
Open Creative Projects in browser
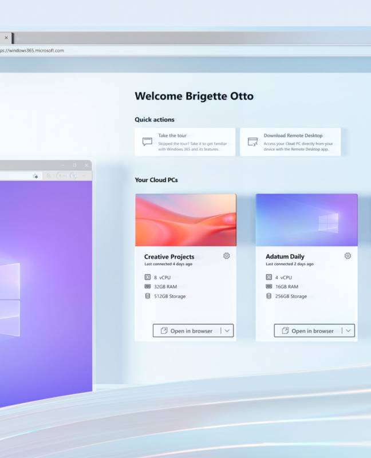pyautogui.click(x=187, y=331)
